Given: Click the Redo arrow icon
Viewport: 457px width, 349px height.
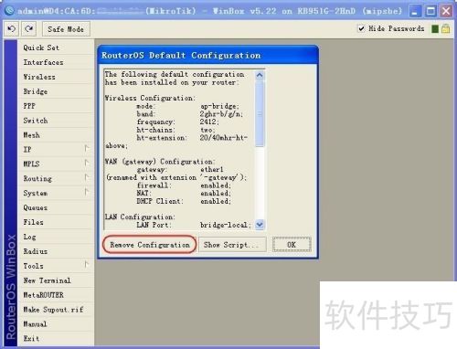Looking at the screenshot, I should (x=29, y=29).
